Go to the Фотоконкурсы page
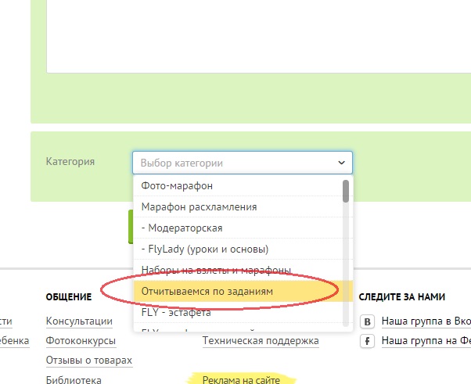Image resolution: width=471 pixels, height=384 pixels. (81, 341)
